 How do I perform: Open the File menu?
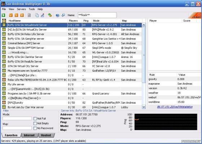(4, 9)
